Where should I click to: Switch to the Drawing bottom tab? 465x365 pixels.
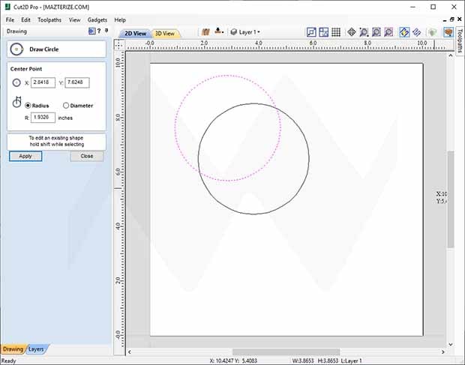pos(13,349)
